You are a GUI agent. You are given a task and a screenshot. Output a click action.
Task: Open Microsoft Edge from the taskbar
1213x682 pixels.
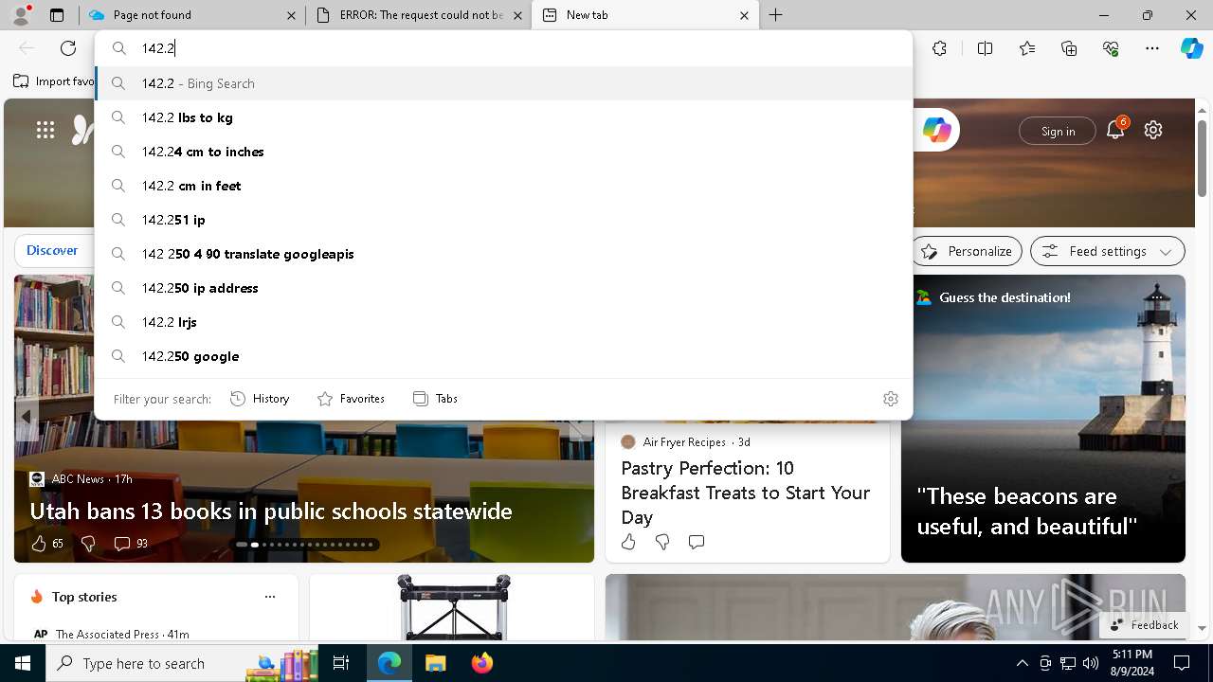[389, 663]
